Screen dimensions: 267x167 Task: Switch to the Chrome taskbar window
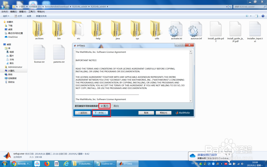click(21, 164)
